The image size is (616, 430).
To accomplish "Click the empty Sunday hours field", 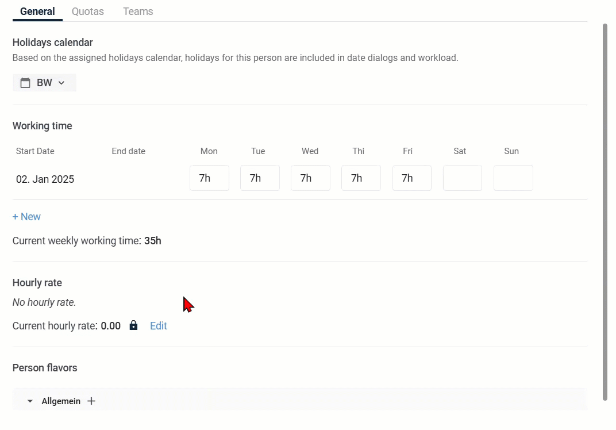I will pyautogui.click(x=513, y=178).
